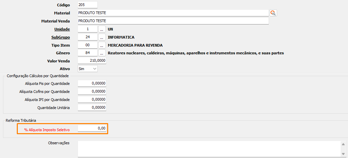The image size is (348, 158).
Task: Click the magnifier search icon beside Material
Action: coord(273,13)
